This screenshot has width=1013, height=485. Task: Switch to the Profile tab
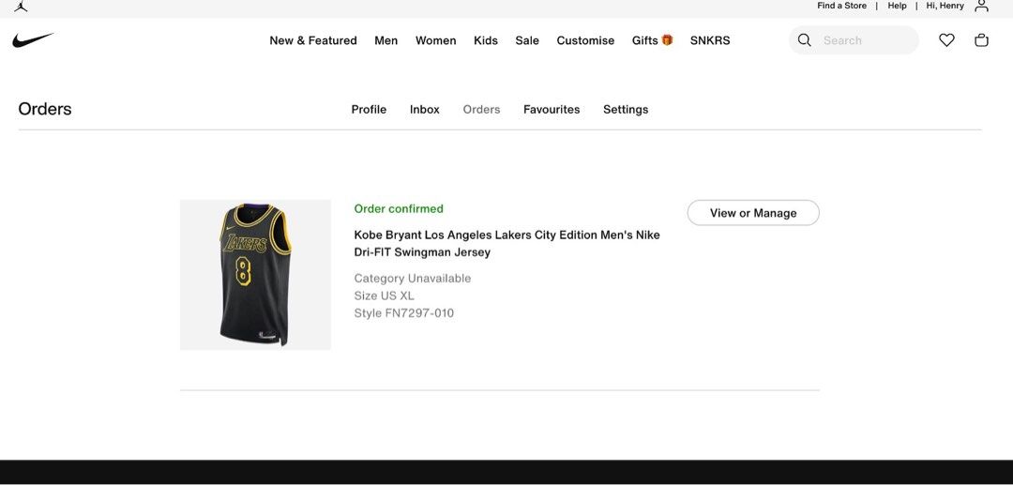tap(369, 109)
